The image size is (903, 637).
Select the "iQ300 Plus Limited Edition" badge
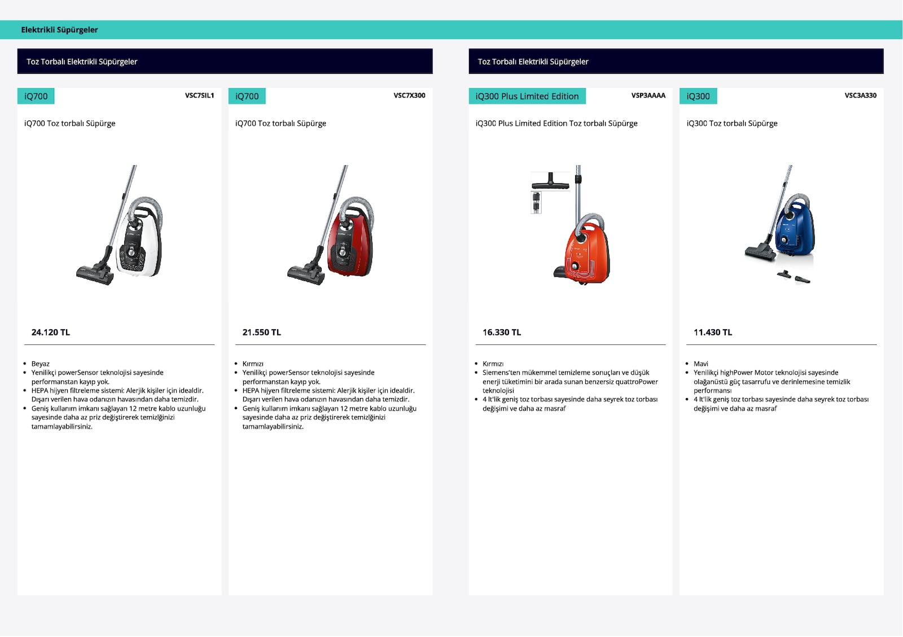coord(527,96)
